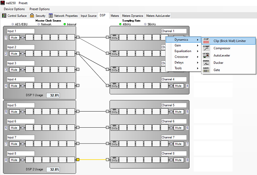Open the Channel 5 MIX mixer block

(x=114, y=112)
